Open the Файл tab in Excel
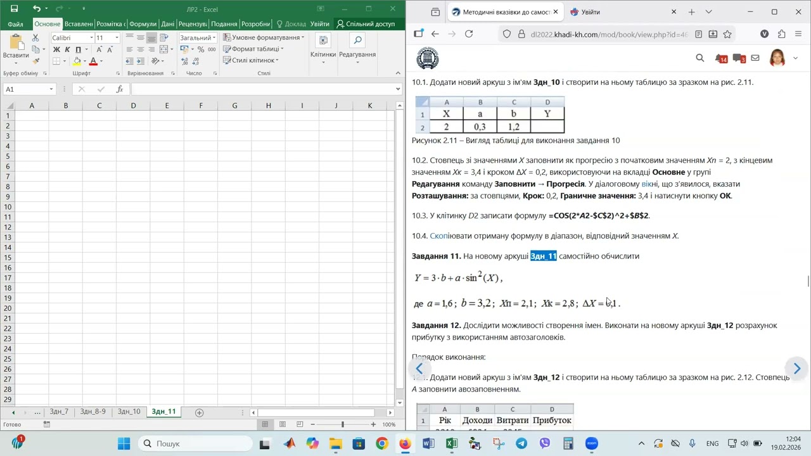The image size is (811, 456). pyautogui.click(x=16, y=24)
